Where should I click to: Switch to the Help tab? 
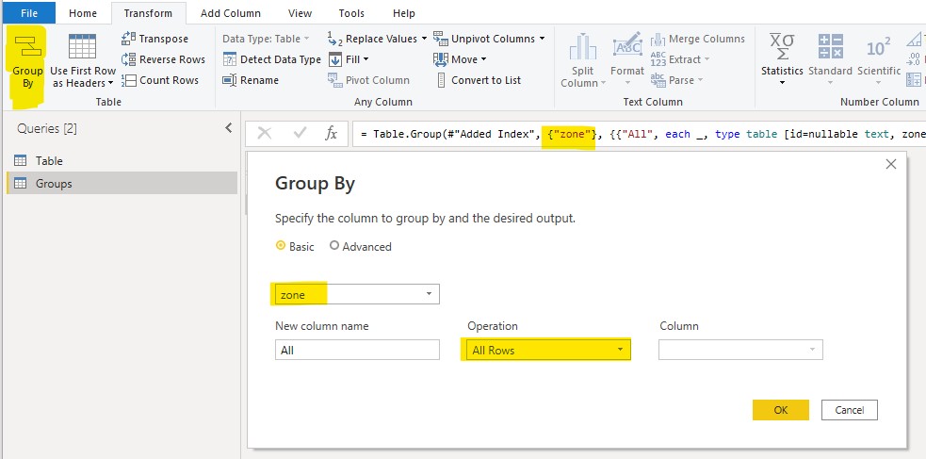pyautogui.click(x=404, y=13)
